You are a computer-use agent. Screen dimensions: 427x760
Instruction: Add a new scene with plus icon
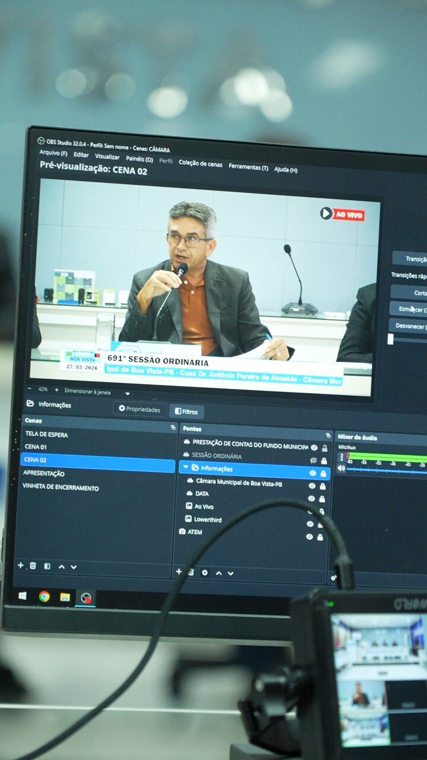pyautogui.click(x=20, y=565)
